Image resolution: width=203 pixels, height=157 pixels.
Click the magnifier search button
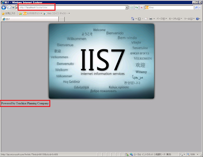[196, 8]
